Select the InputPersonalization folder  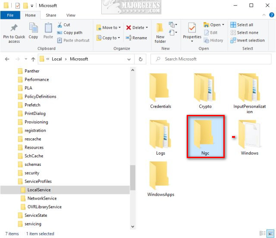(249, 93)
